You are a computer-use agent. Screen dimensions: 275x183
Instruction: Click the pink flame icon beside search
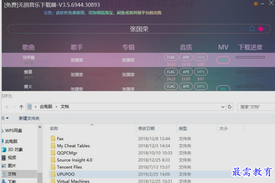(261, 29)
